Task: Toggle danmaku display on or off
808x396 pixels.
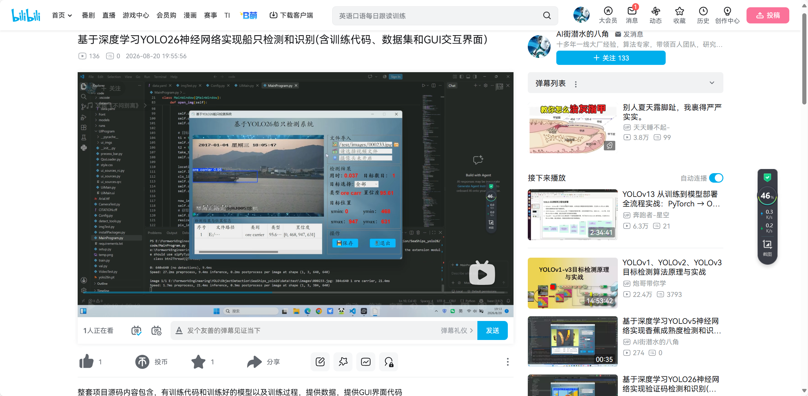Action: point(136,330)
